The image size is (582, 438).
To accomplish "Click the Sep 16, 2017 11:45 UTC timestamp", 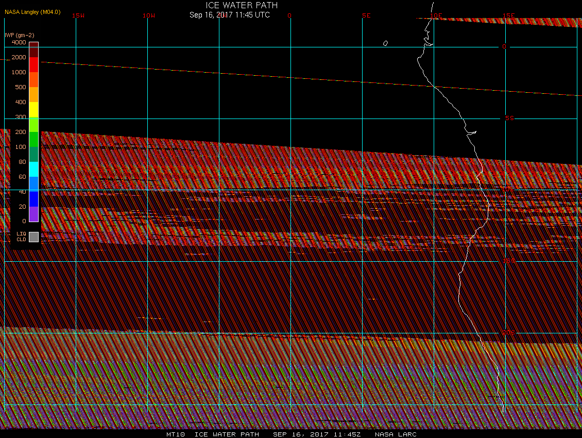I will pos(229,15).
